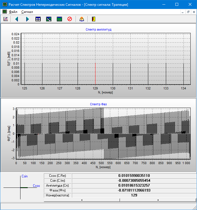Click the cascade windows toolbar icon
Viewport: 197px width, 210px height.
[49, 19]
